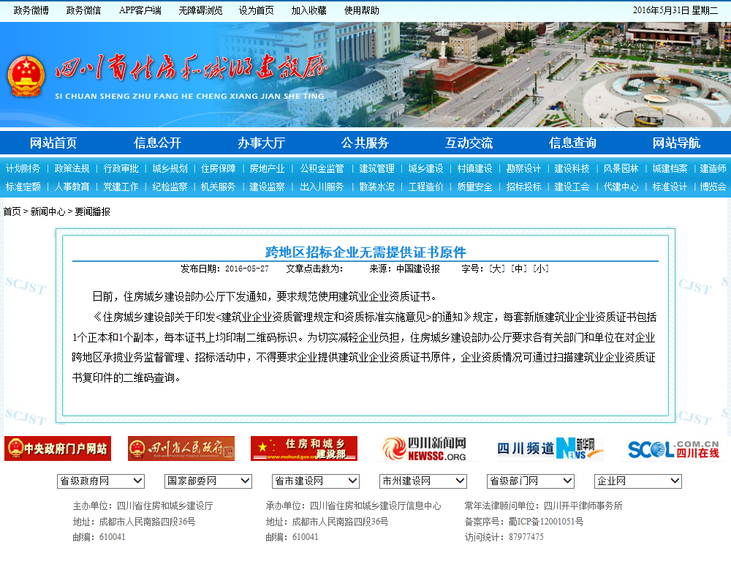Open SCOL 四川在线 logo link
The height and width of the screenshot is (567, 731).
(673, 448)
